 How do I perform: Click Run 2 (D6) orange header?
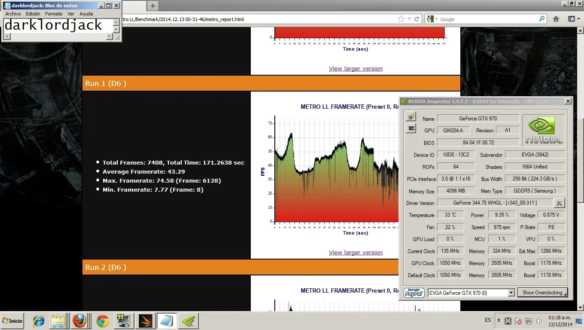240,267
